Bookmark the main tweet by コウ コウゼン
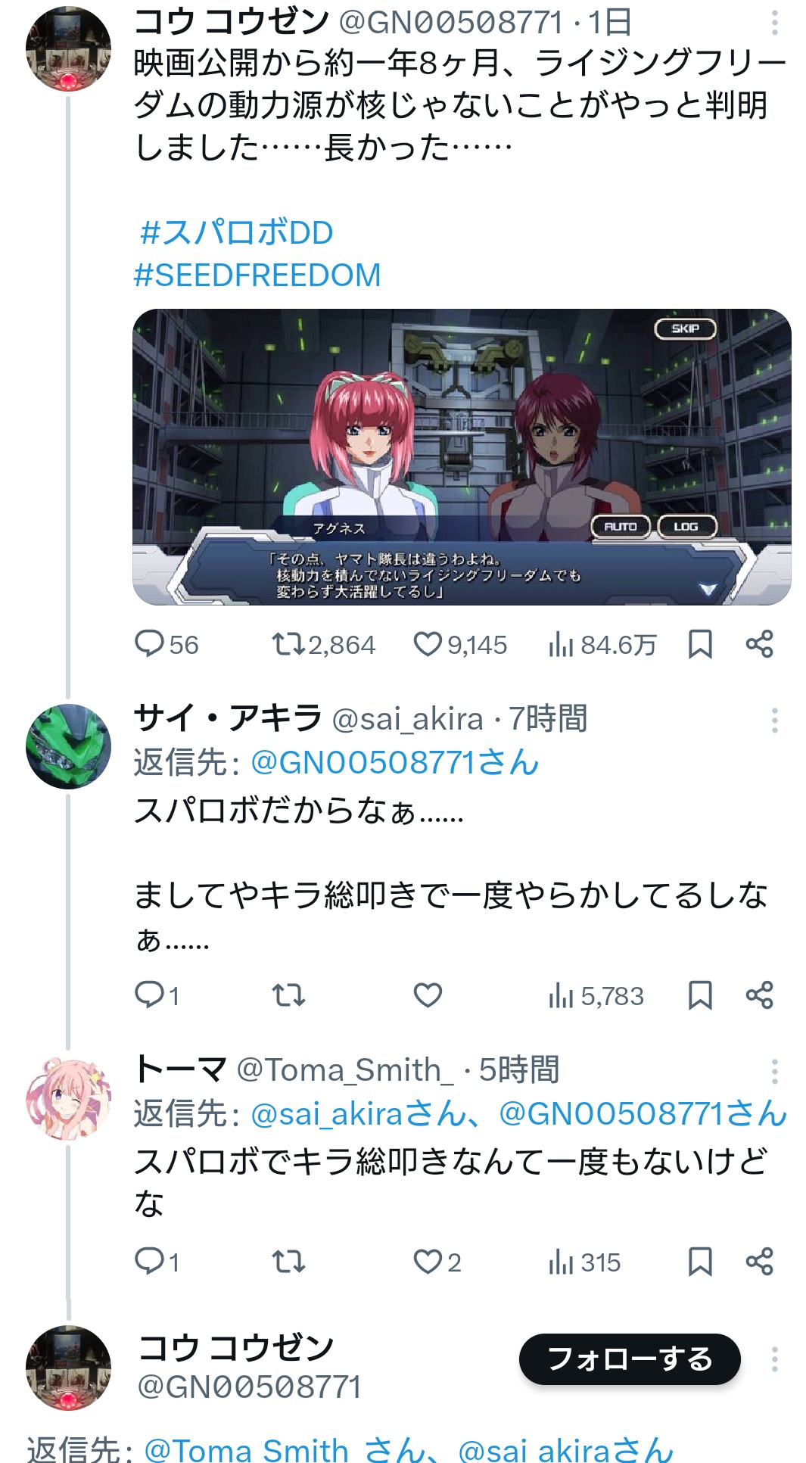Screen dimensions: 806x1463 pos(700,645)
